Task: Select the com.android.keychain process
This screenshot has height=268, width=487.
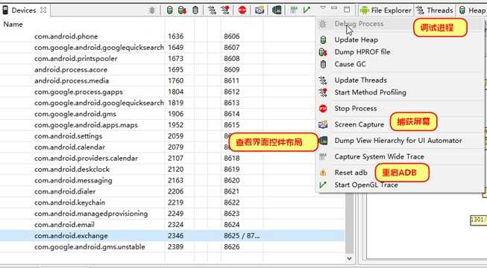Action: coord(172,202)
